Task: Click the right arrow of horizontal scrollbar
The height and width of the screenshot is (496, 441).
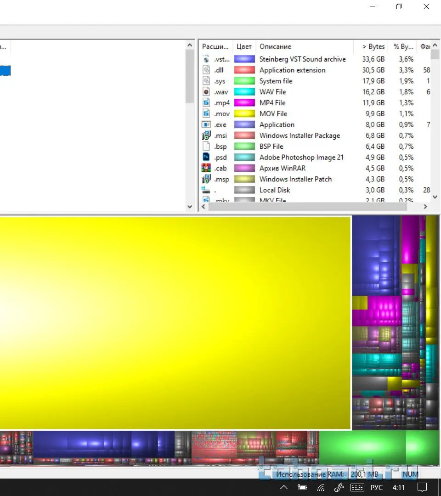Action: (425, 207)
